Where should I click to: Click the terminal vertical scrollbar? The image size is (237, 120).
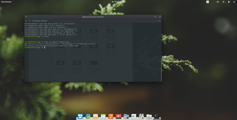coord(161,70)
